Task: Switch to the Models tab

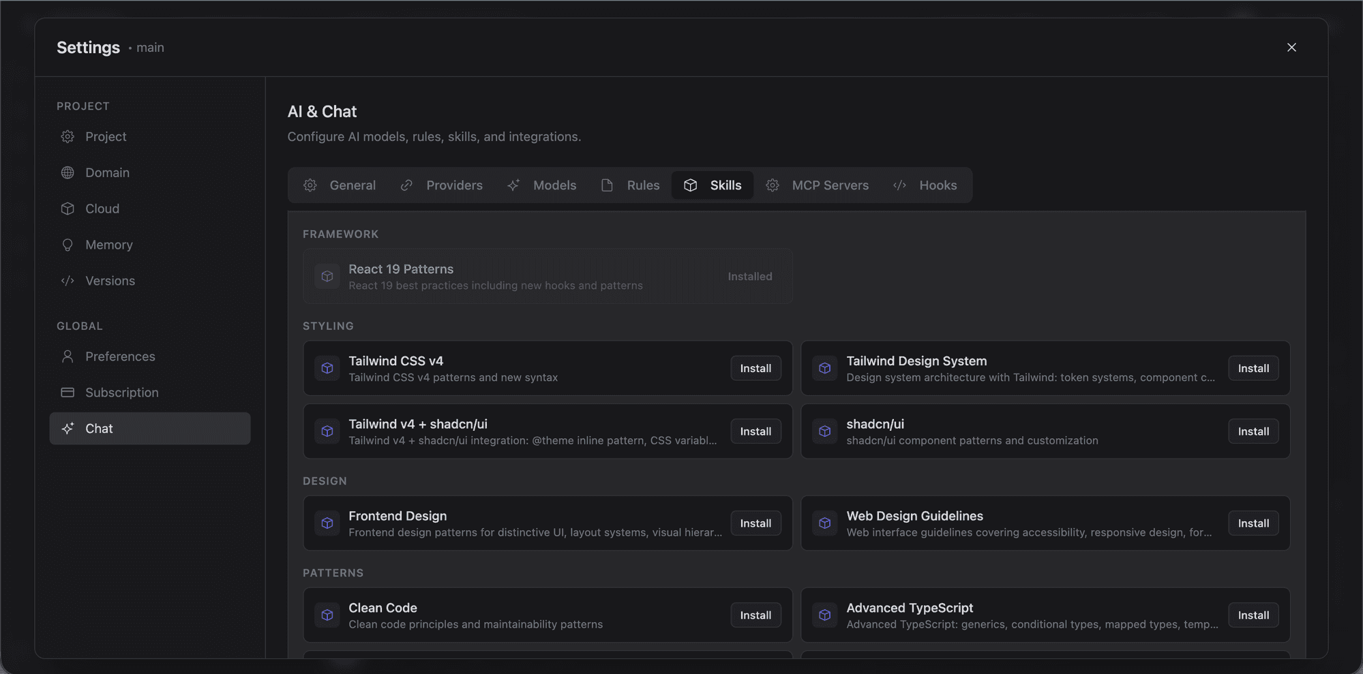Action: (x=542, y=185)
